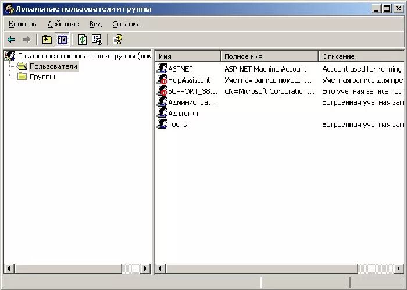Select Группы in the tree
407x290 pixels.
[x=42, y=77]
